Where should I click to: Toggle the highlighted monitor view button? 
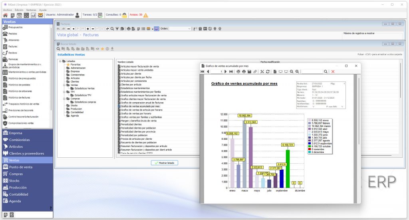[x=156, y=29]
